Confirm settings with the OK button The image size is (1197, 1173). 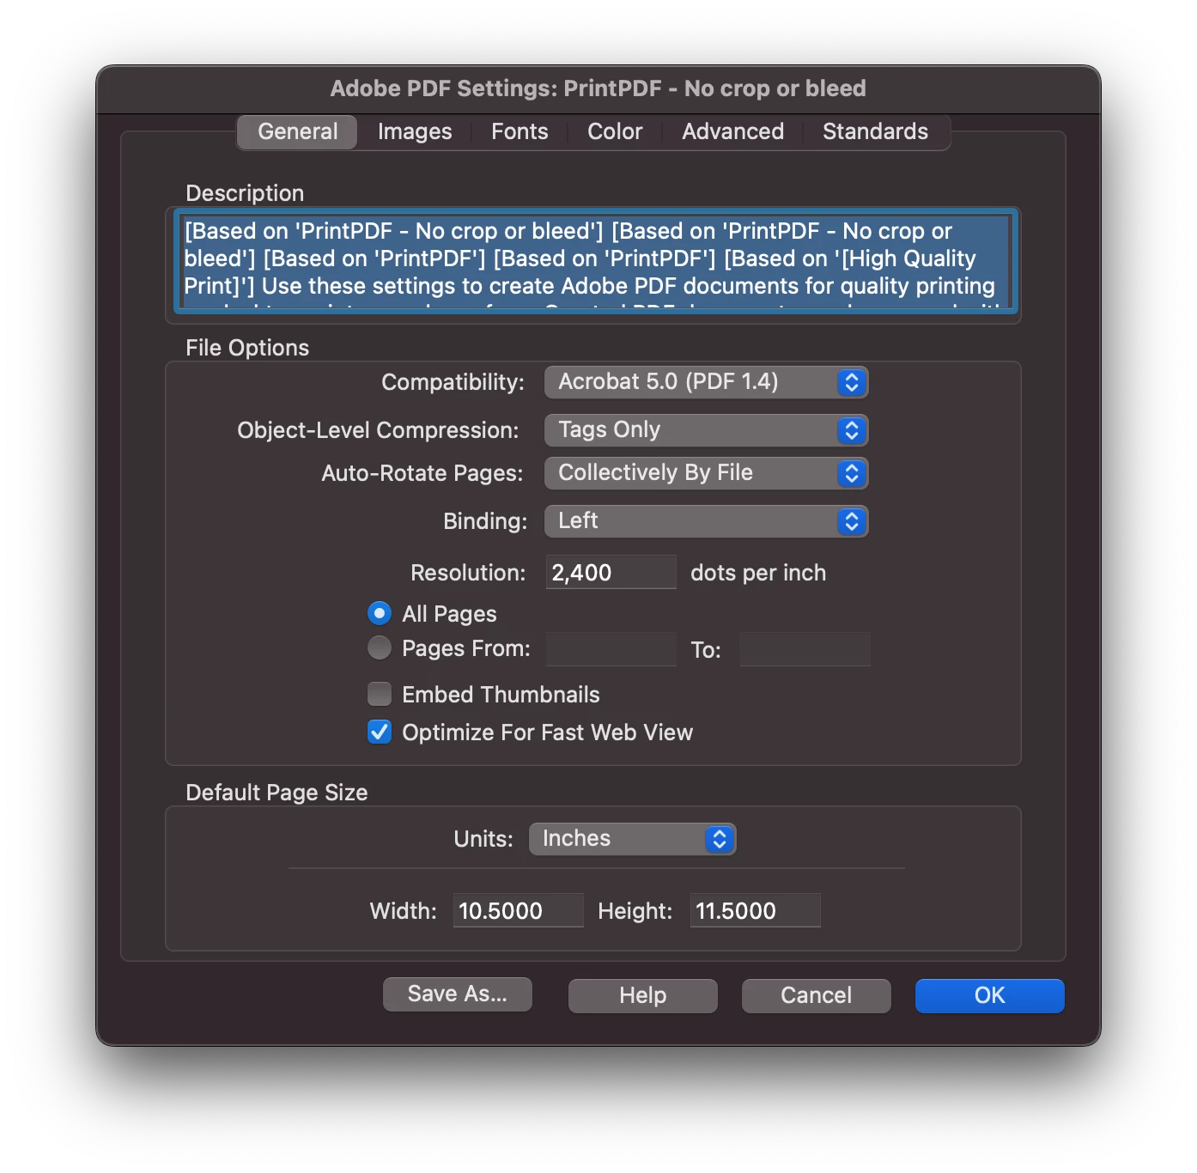[989, 996]
